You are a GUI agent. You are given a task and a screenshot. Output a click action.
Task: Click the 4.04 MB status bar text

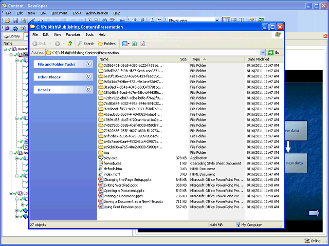tap(216, 225)
